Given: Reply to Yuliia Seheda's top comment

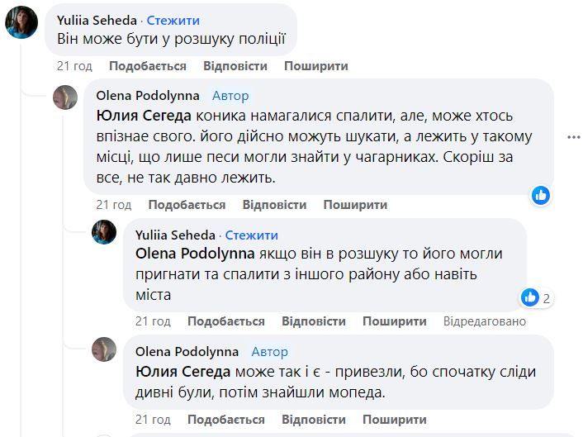Looking at the screenshot, I should click(235, 65).
